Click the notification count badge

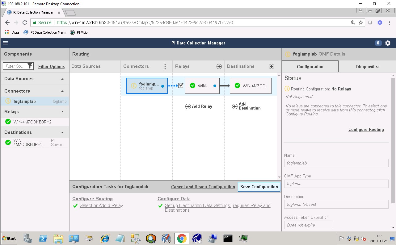pos(378,43)
